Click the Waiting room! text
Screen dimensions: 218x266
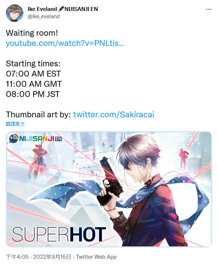(x=32, y=33)
